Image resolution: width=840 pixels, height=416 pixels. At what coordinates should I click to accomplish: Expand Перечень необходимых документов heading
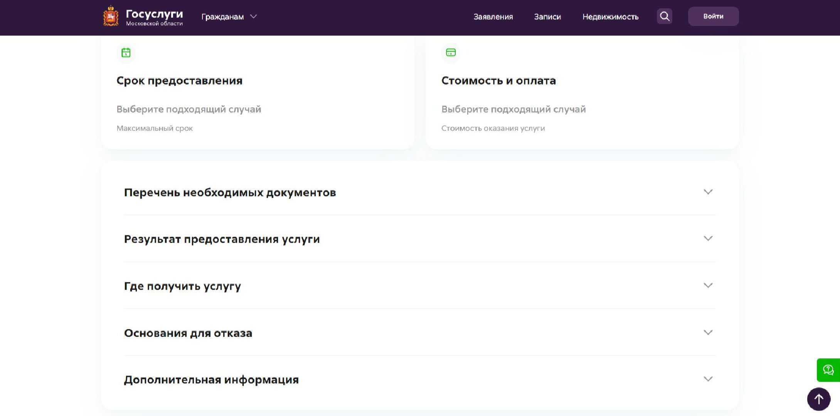230,193
